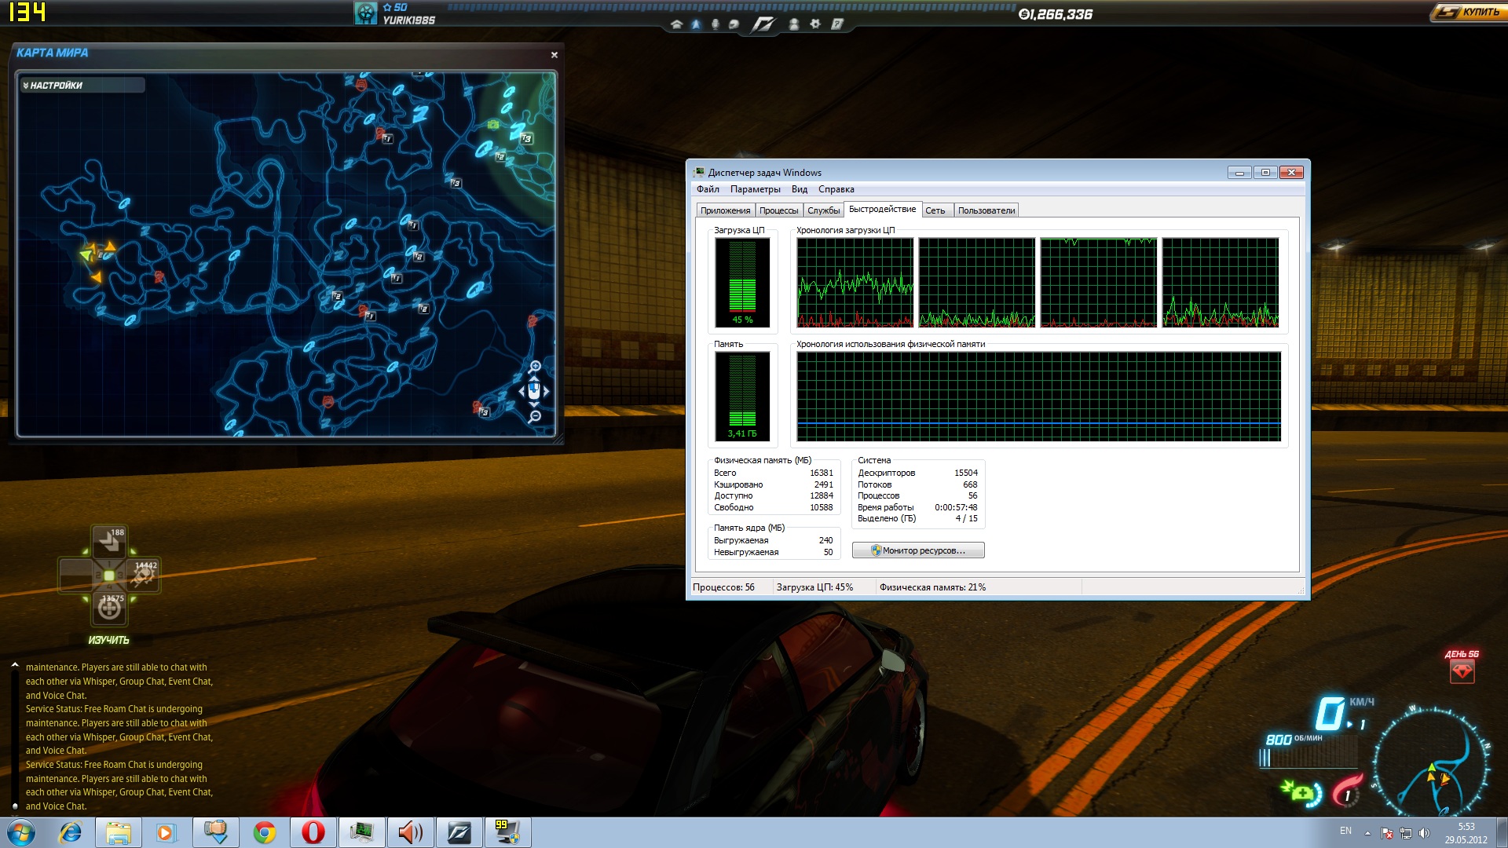
Task: Click the microphone voice chat icon
Action: tap(715, 24)
